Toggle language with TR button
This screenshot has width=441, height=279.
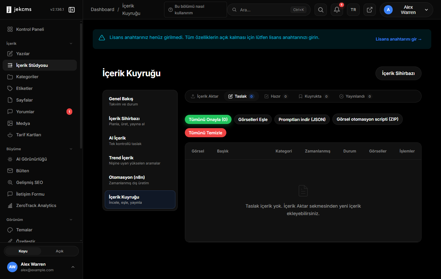[353, 10]
